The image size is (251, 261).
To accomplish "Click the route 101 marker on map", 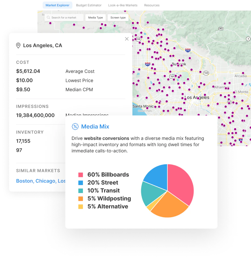I will pyautogui.click(x=172, y=76).
